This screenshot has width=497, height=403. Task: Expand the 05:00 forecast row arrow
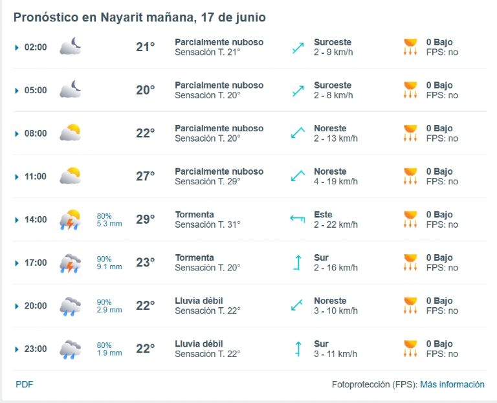16,91
